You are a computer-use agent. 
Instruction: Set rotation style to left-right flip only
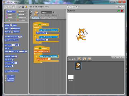tap(31, 13)
